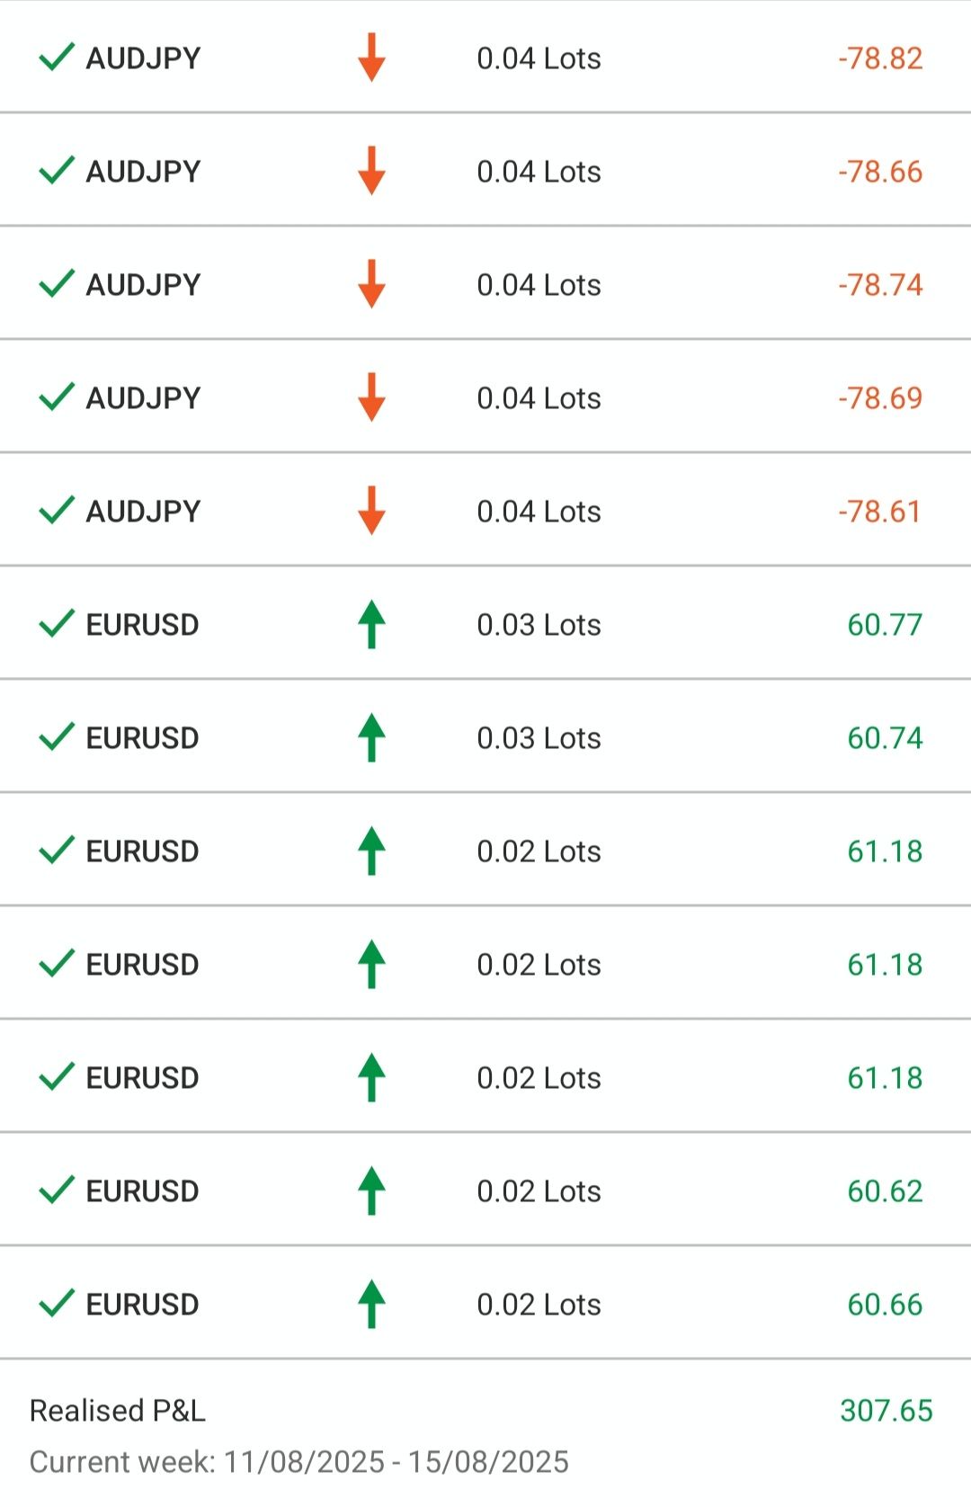Click the checkmark in the -78.66 AUDJPY row
Viewport: 971px width, 1507px height.
click(57, 171)
